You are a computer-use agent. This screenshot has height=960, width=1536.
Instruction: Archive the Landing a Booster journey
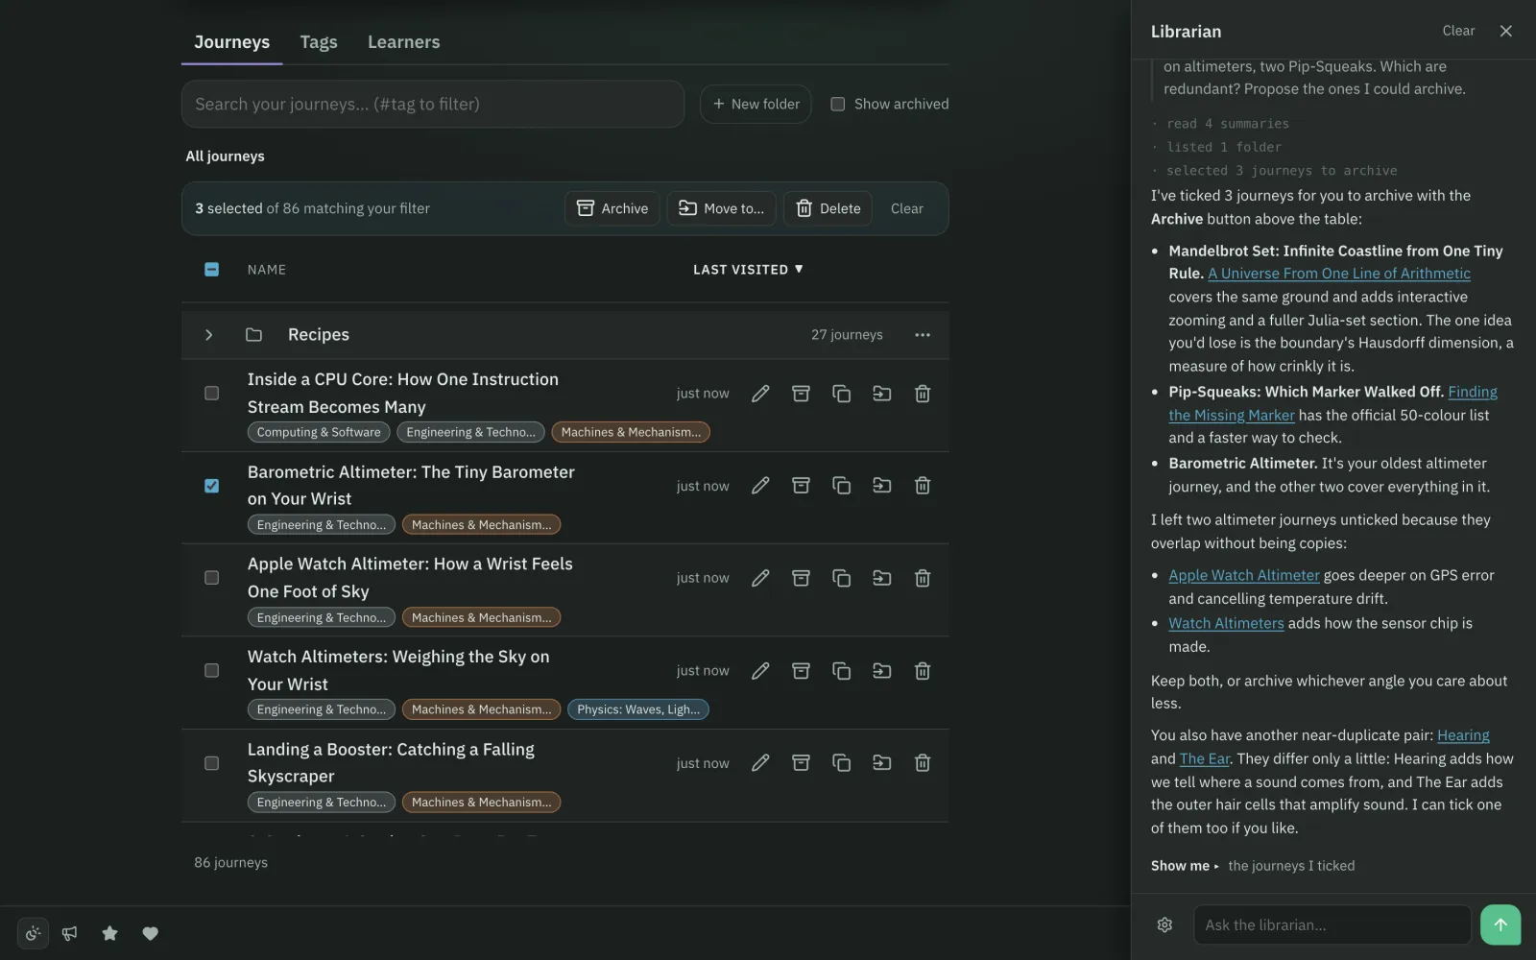801,763
